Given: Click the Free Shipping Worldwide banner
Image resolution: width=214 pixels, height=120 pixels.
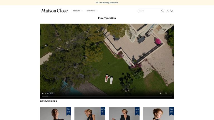Looking at the screenshot, I should (x=107, y=2).
